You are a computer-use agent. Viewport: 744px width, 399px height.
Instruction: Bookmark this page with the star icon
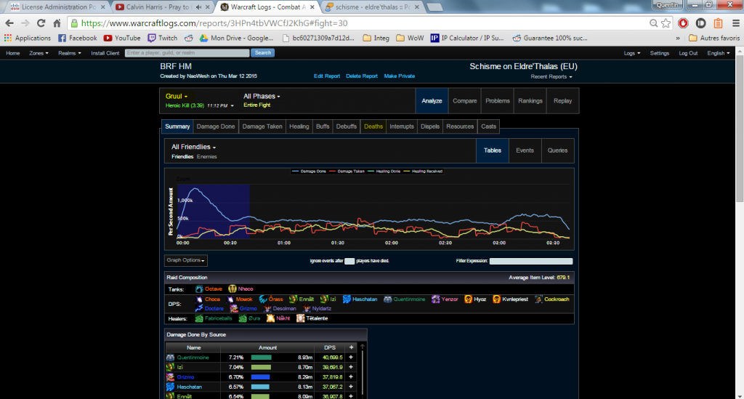tap(666, 23)
